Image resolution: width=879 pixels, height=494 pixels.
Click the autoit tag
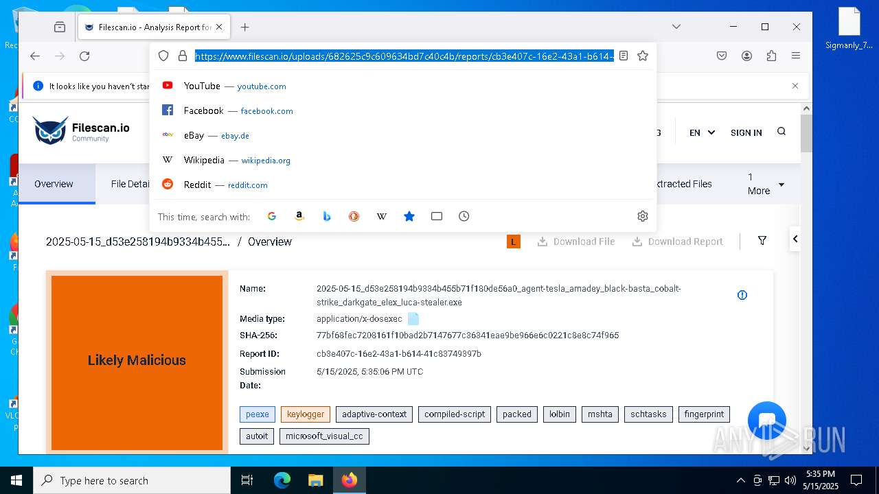(257, 436)
